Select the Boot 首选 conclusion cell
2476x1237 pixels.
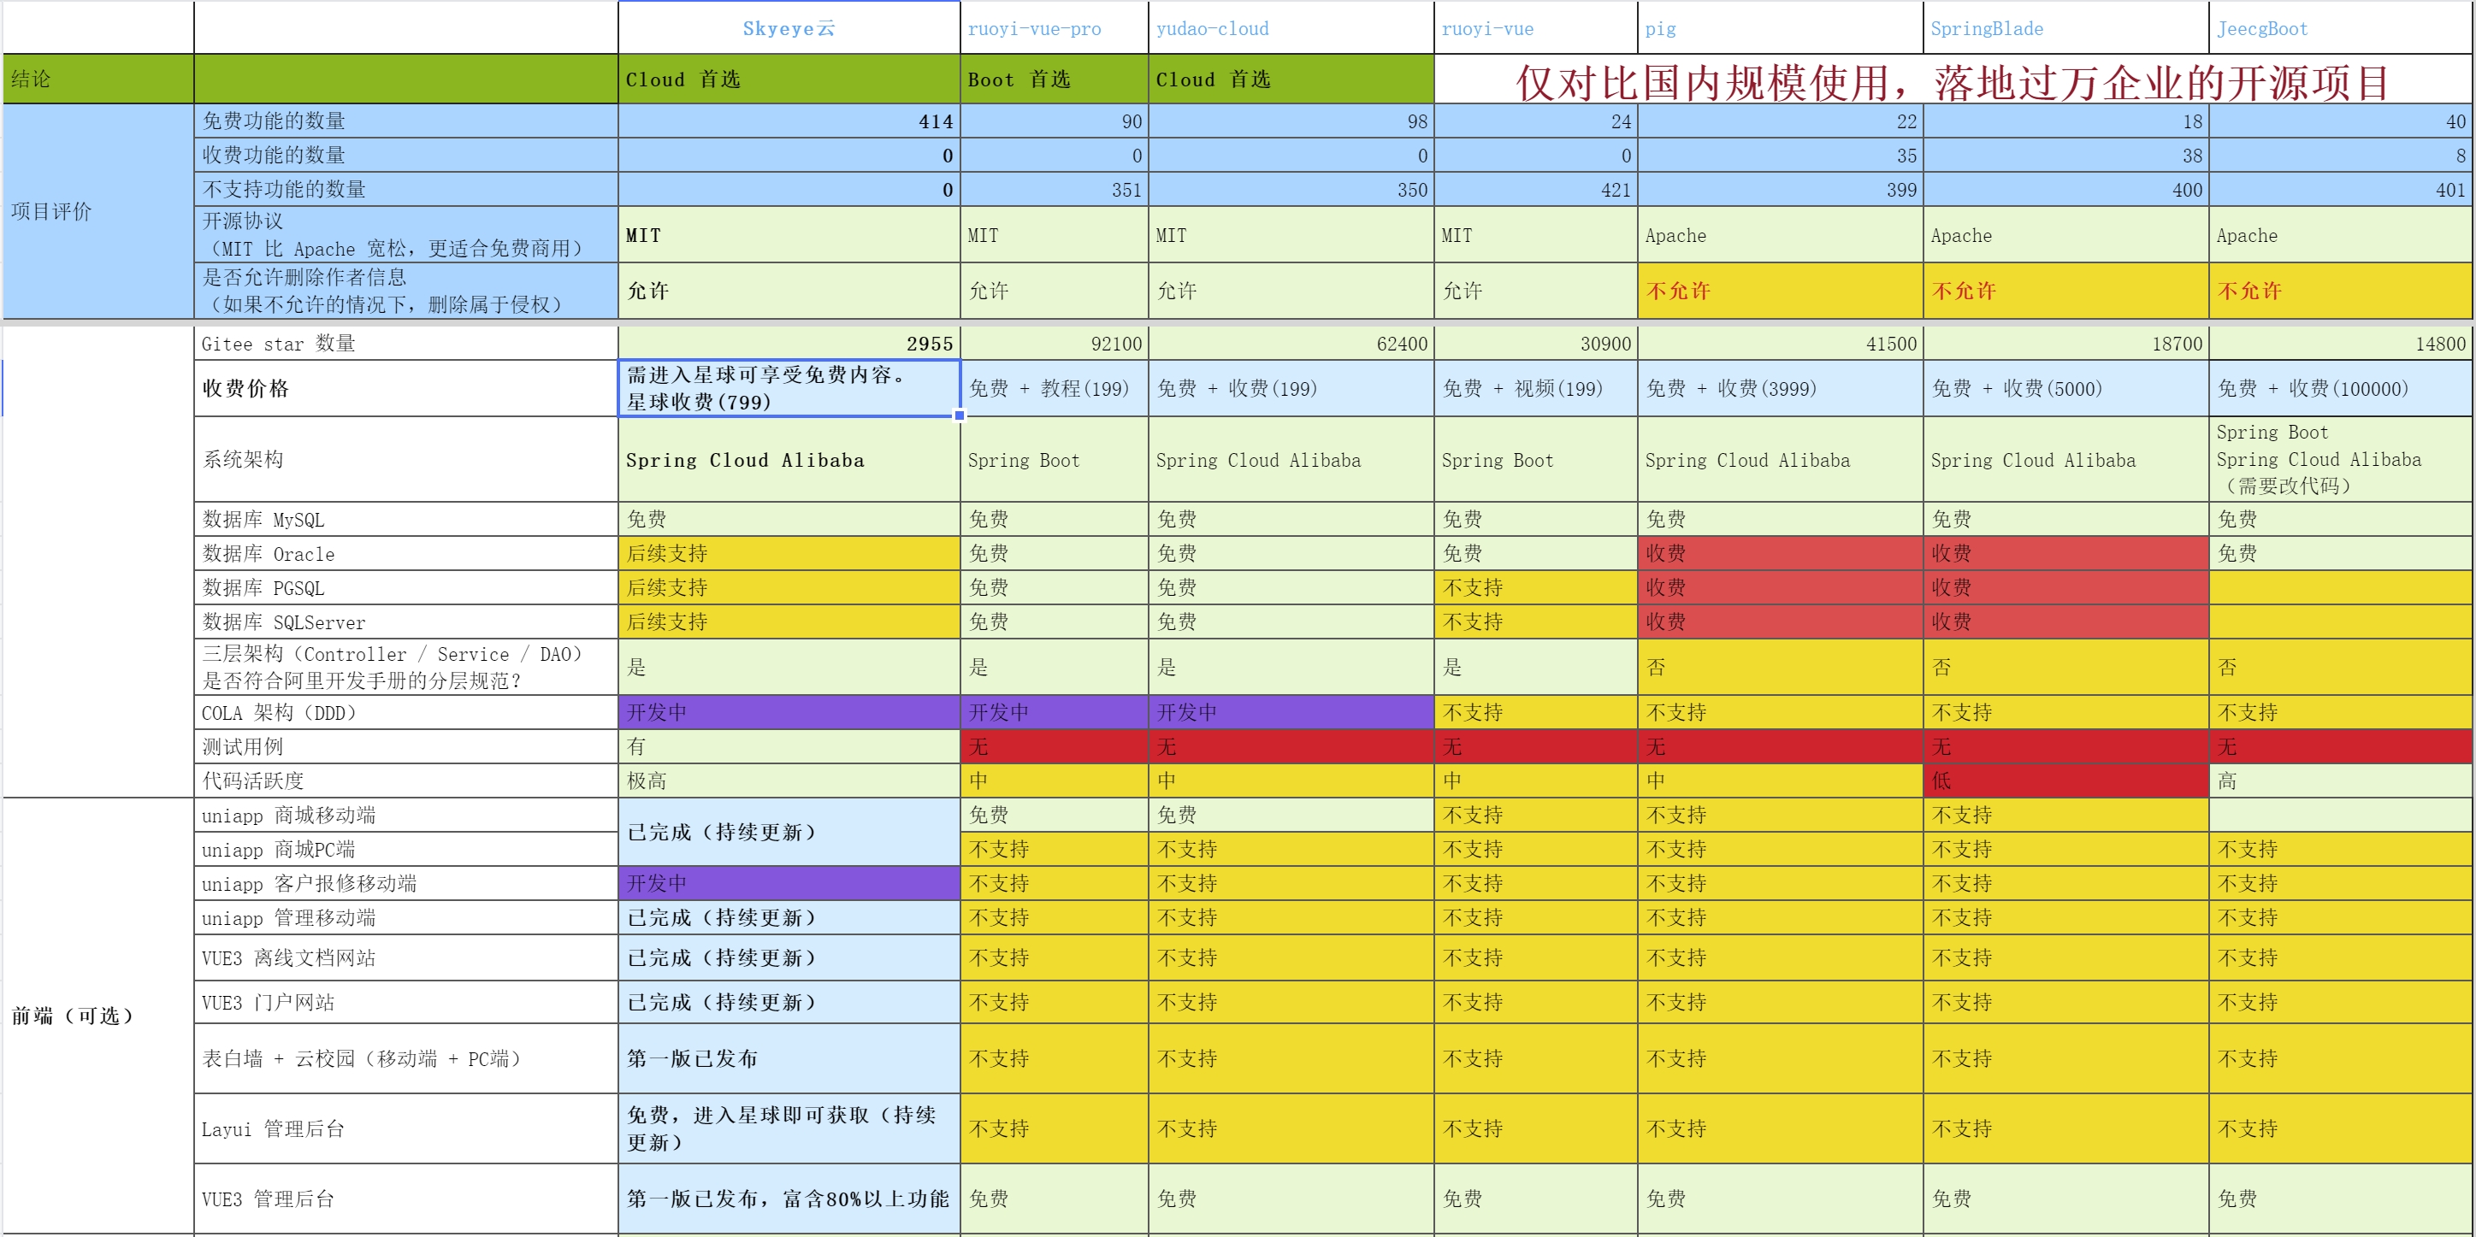click(1055, 79)
